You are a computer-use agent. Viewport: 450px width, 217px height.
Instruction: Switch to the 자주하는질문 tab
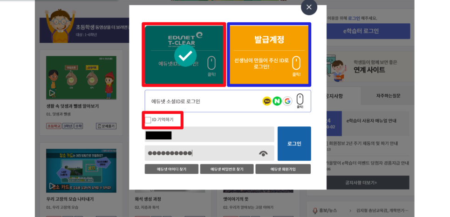[388, 96]
